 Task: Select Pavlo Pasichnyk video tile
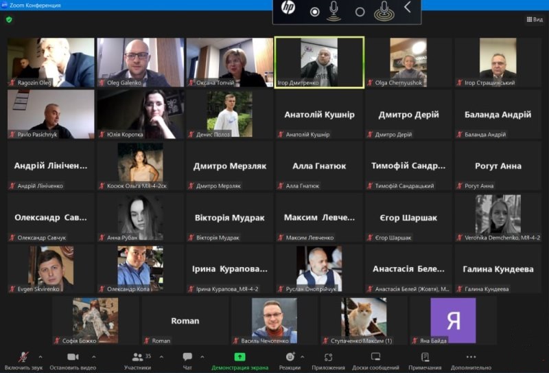tap(51, 114)
